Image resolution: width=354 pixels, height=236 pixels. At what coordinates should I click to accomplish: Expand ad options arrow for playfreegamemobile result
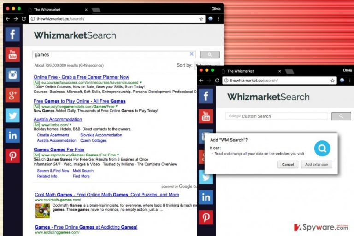(117, 106)
